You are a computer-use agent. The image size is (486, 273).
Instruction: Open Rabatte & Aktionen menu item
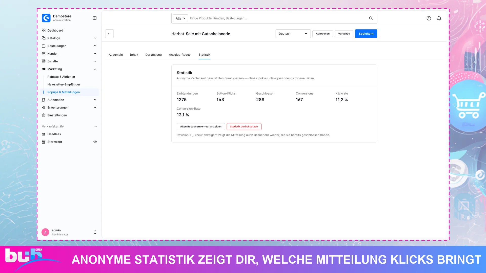pyautogui.click(x=61, y=77)
